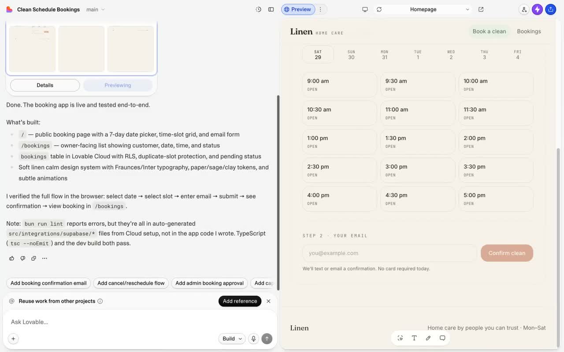Open the Book a clean nav item
The width and height of the screenshot is (564, 352).
tap(489, 31)
